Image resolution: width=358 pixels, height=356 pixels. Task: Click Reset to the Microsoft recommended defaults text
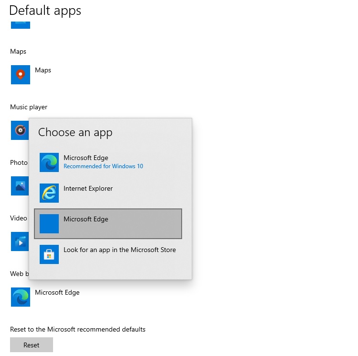[77, 329]
